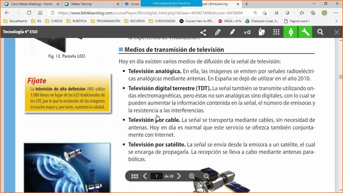Toggle the green wrench tools button
343x193 pixels.
pos(305,32)
